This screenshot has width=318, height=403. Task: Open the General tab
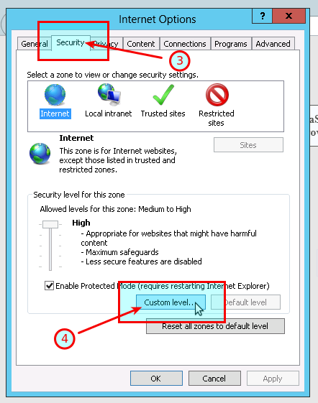[35, 44]
